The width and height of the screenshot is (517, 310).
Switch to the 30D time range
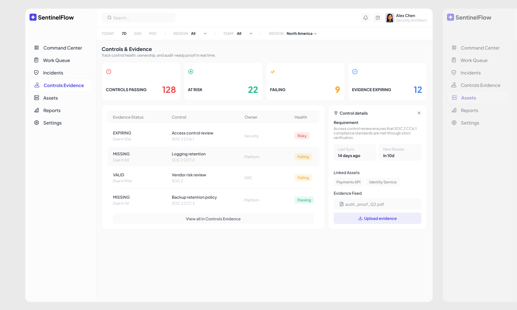point(137,34)
